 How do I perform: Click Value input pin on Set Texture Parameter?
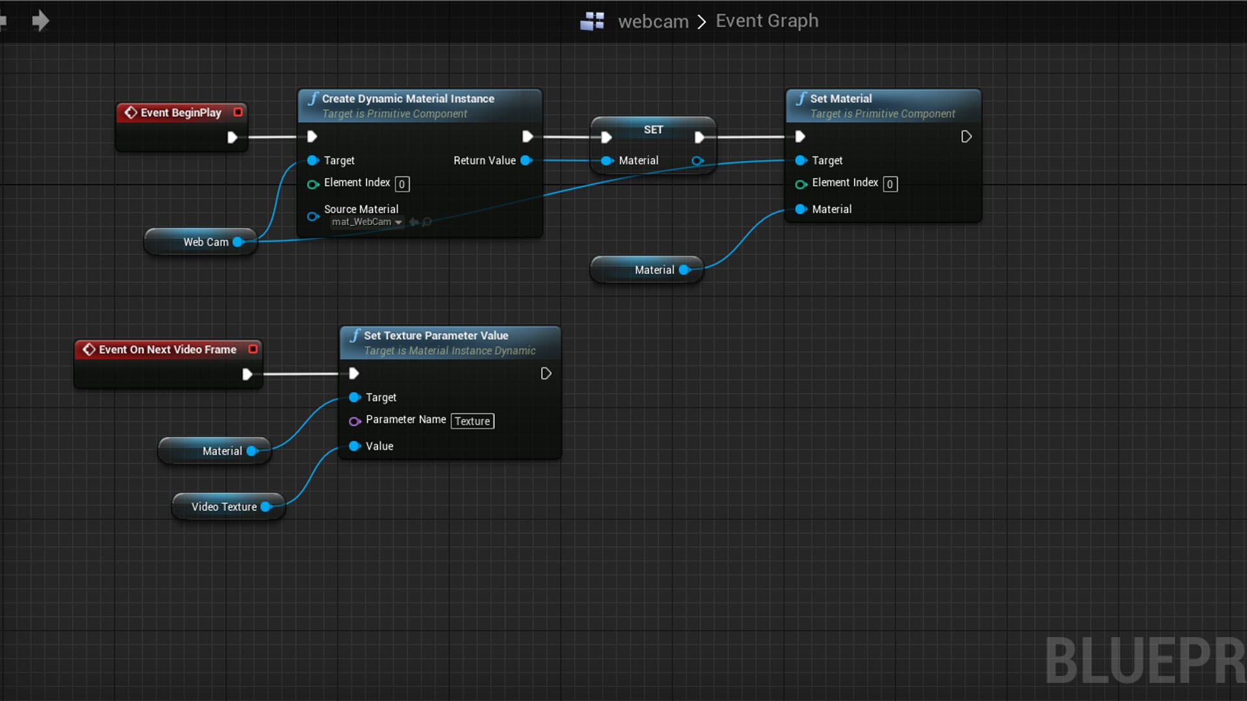[355, 446]
